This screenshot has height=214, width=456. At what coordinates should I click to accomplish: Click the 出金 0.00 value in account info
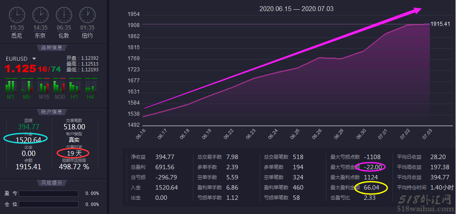tap(28, 153)
